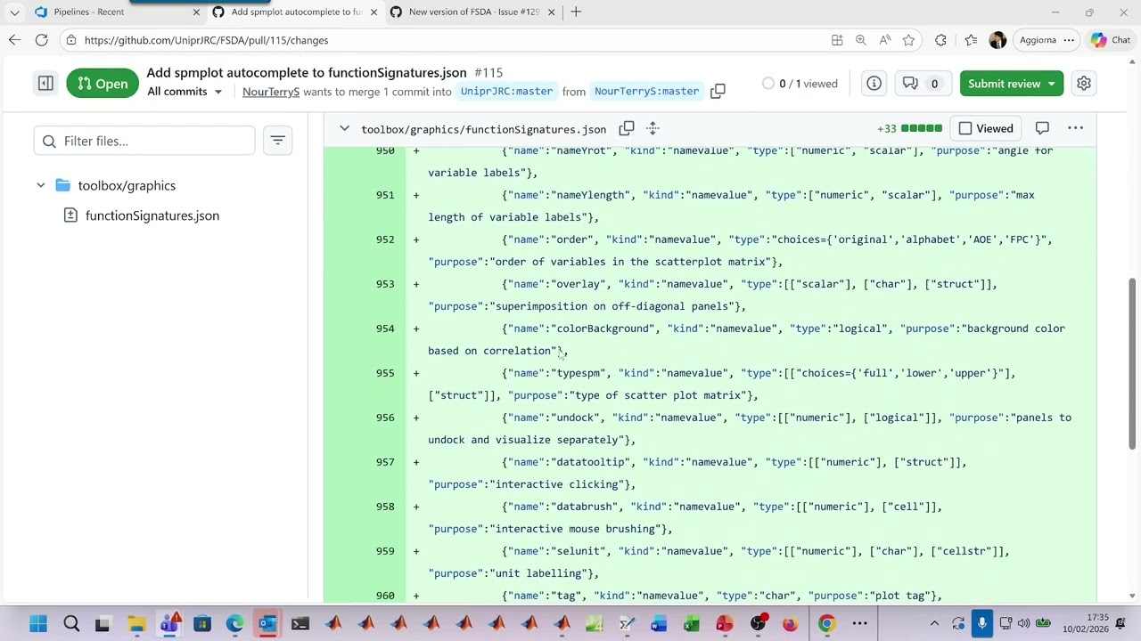Screen dimensions: 1141x641
Task: Open File Explorer from taskbar
Action: coord(135,624)
